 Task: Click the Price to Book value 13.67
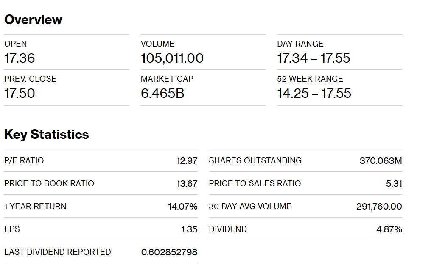(187, 183)
